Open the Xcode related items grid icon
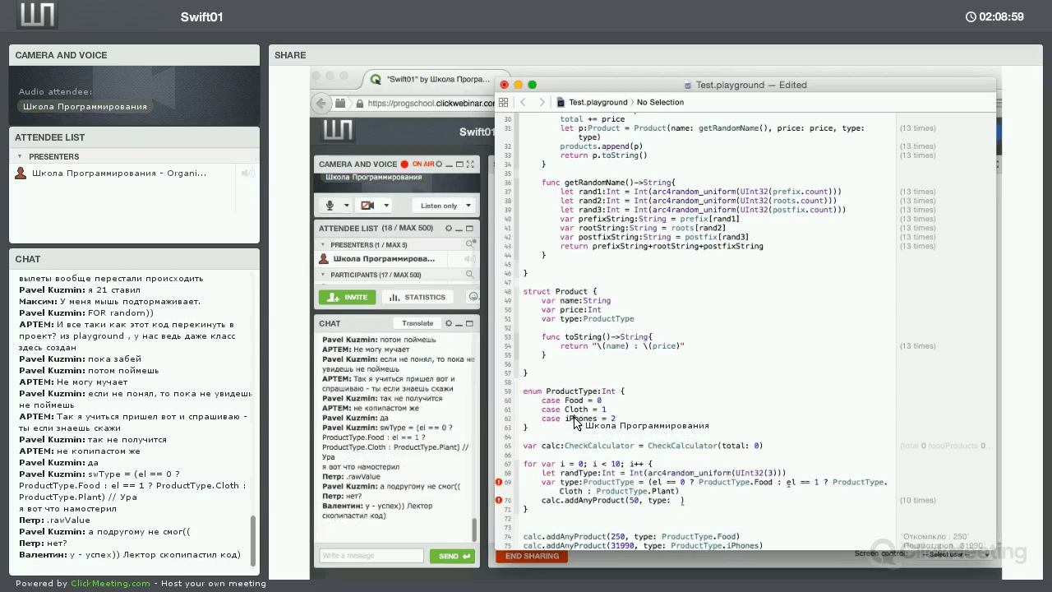The height and width of the screenshot is (592, 1052). click(x=502, y=103)
